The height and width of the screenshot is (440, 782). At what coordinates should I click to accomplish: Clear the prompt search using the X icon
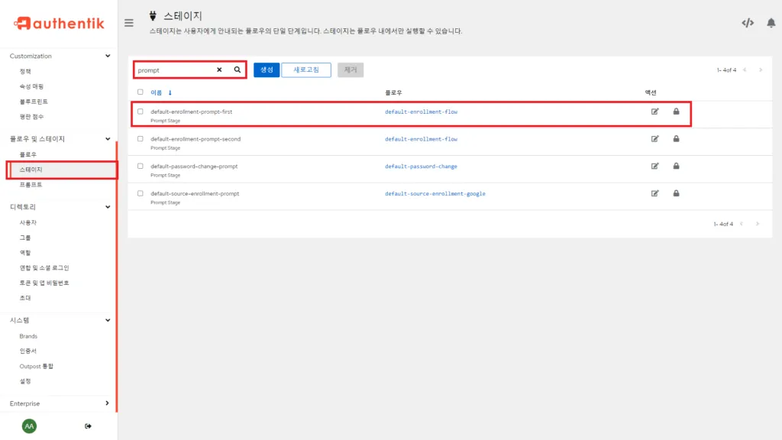click(218, 70)
